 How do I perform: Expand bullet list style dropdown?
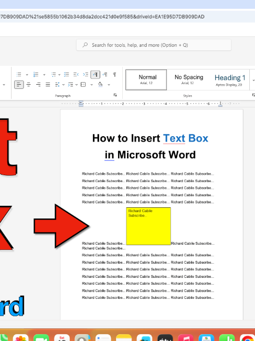[27, 75]
